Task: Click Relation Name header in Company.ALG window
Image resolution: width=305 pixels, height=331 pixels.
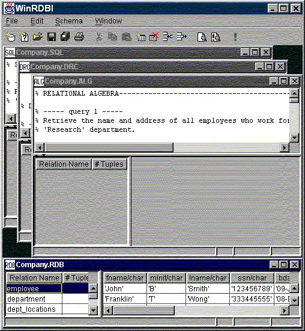Action: click(64, 164)
